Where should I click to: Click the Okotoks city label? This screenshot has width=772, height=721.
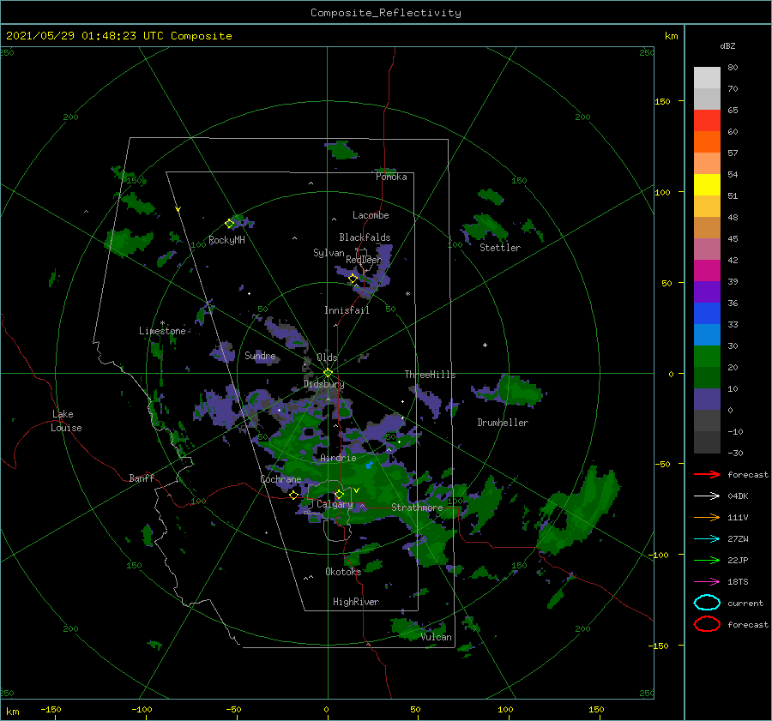coord(343,571)
